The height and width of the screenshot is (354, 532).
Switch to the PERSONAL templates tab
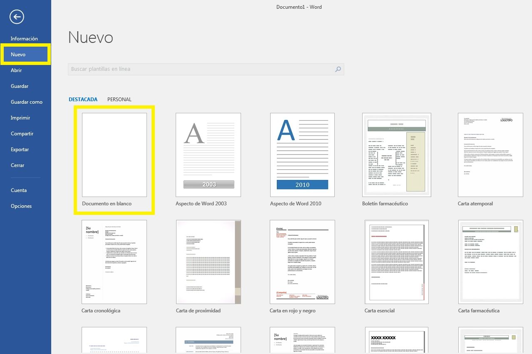[119, 100]
